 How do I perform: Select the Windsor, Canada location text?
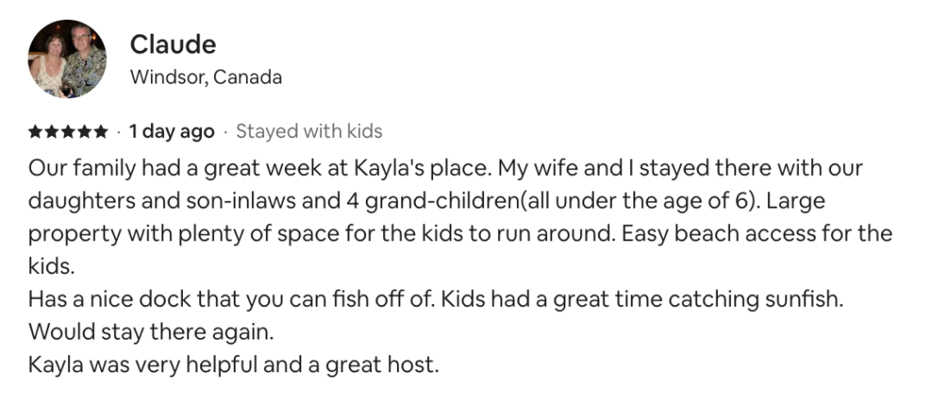pos(206,78)
